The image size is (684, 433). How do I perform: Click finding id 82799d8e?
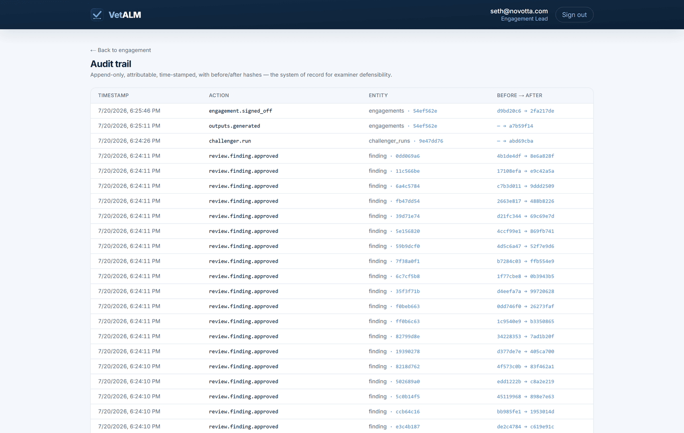[407, 336]
